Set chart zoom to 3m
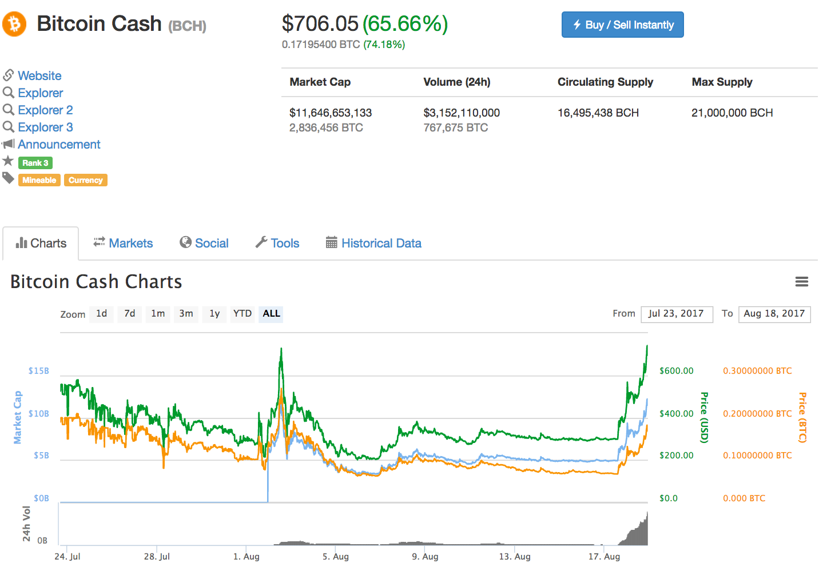The image size is (819, 567). click(x=186, y=314)
